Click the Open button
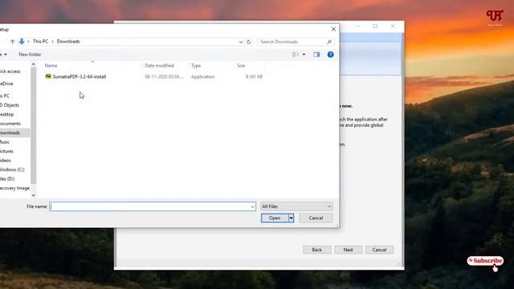This screenshot has height=289, width=514. [275, 218]
